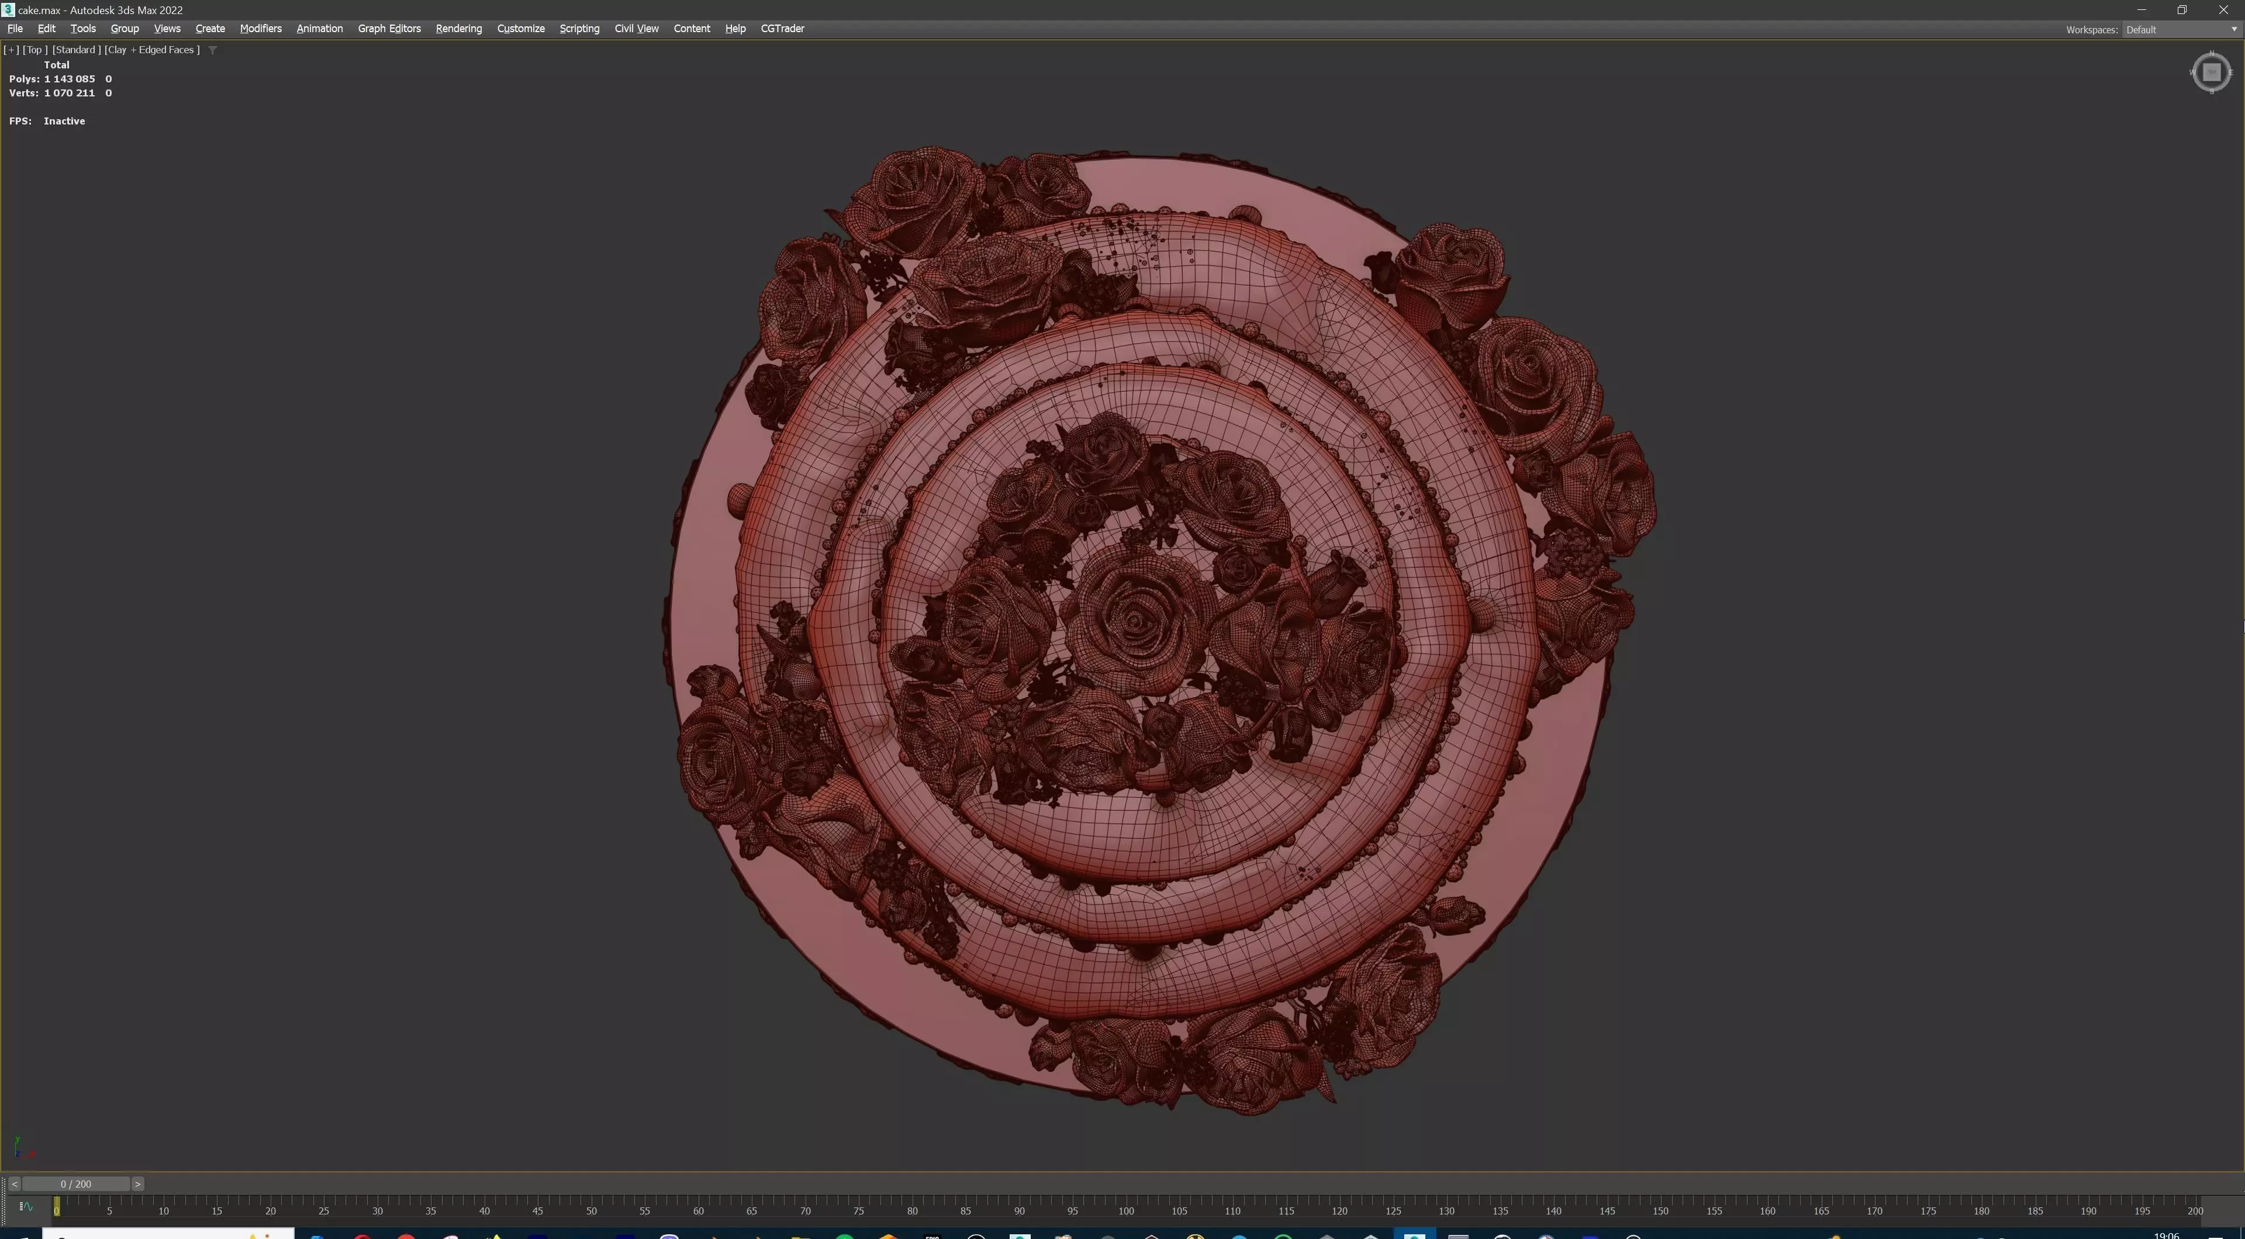
Task: Open the Mini Curve Editor icon
Action: [25, 1207]
